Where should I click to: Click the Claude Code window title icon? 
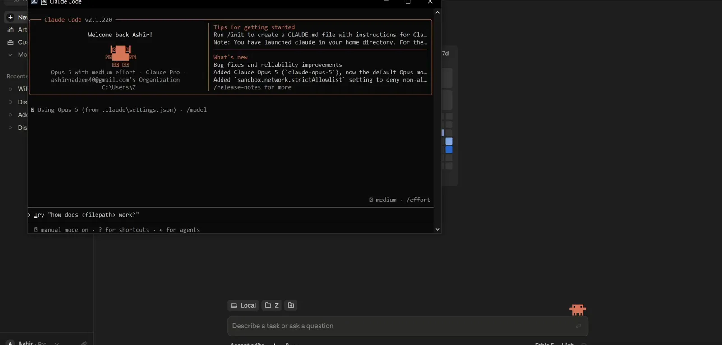[x=44, y=2]
